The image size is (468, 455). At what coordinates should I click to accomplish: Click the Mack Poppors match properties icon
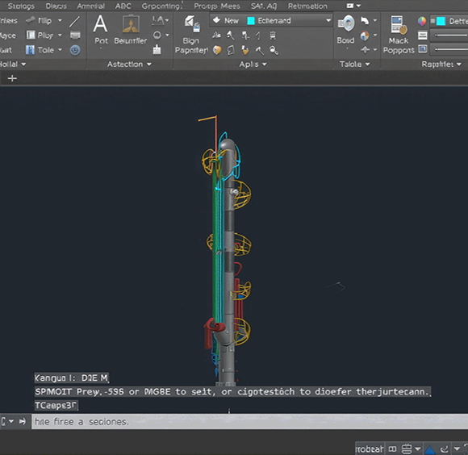pyautogui.click(x=399, y=24)
